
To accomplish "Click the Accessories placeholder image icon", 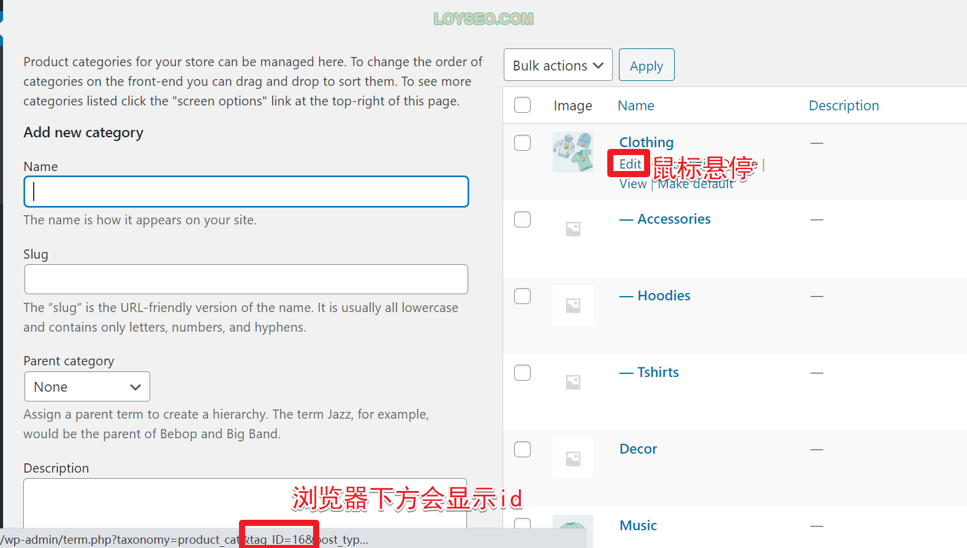I will tap(572, 229).
